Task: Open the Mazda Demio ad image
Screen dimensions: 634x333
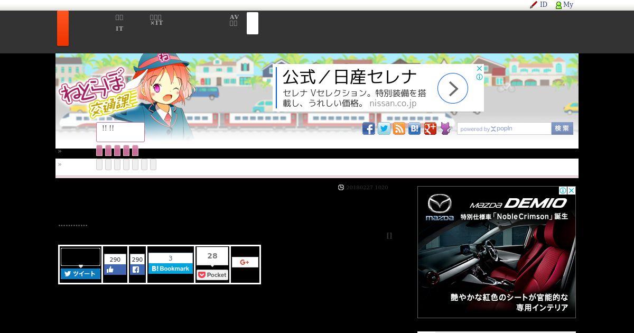Action: pos(497,252)
